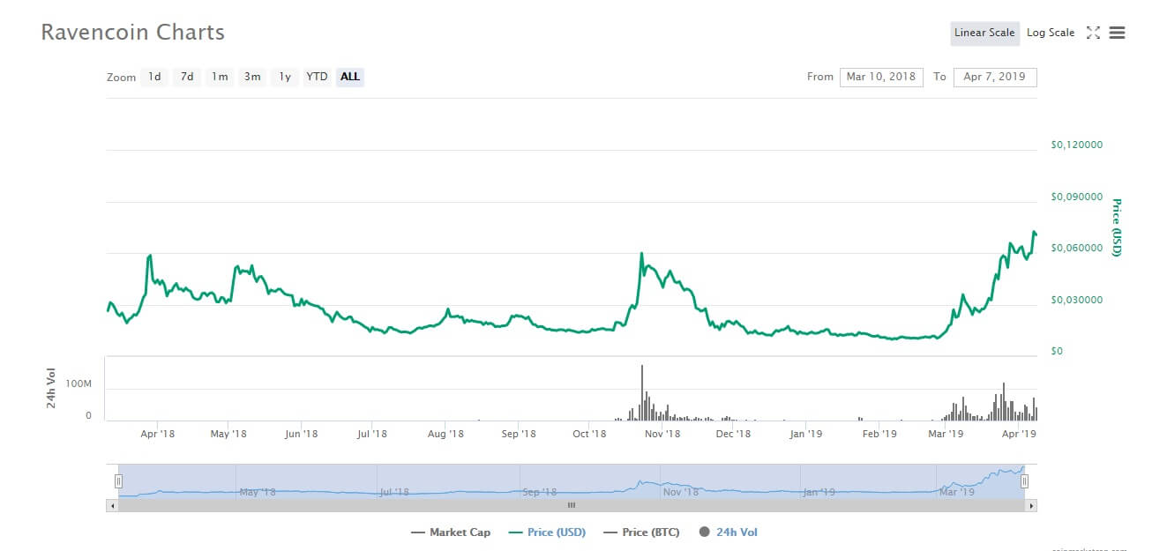Zoom chart to YTD
1167x551 pixels.
tap(317, 77)
